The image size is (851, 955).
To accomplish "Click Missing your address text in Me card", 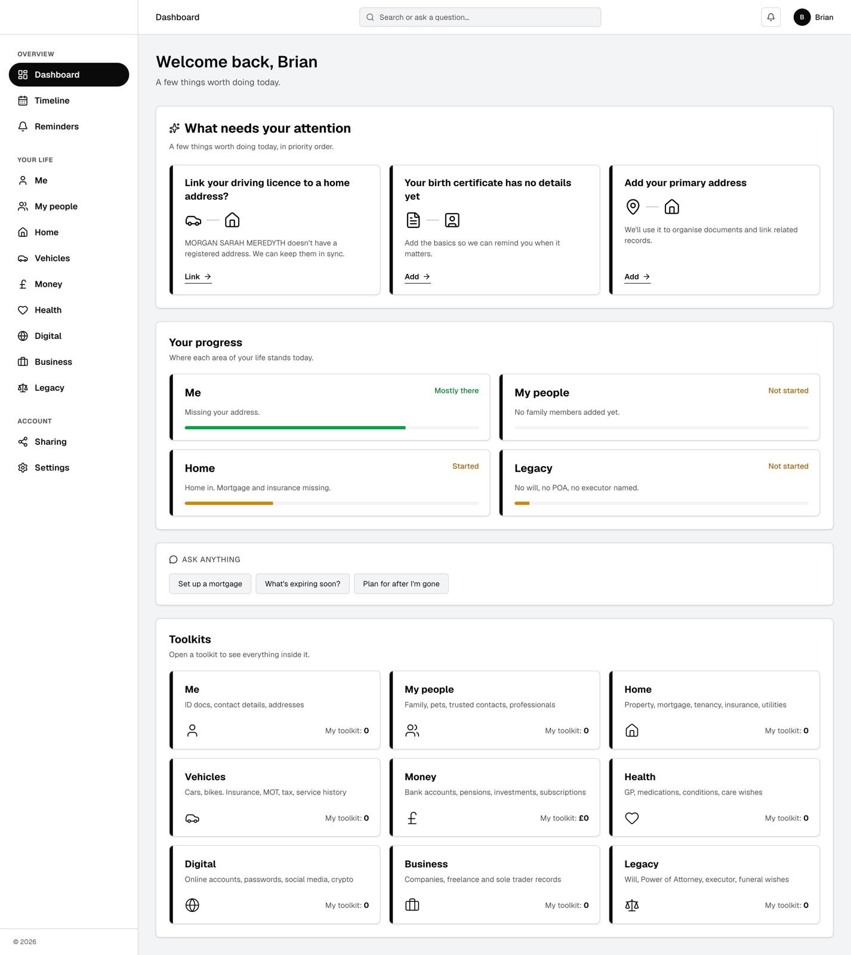I will point(222,412).
